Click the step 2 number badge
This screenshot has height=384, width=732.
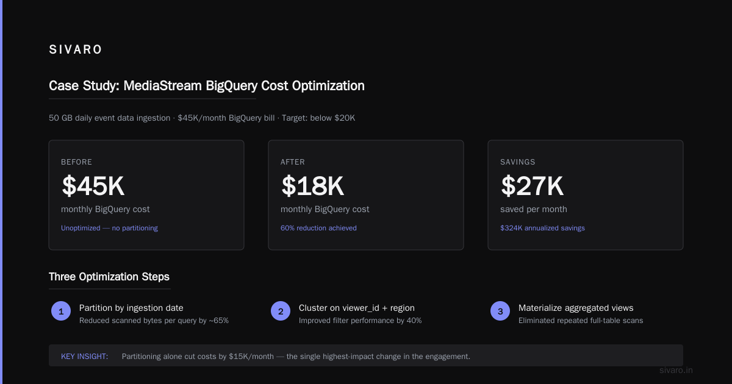[281, 311]
